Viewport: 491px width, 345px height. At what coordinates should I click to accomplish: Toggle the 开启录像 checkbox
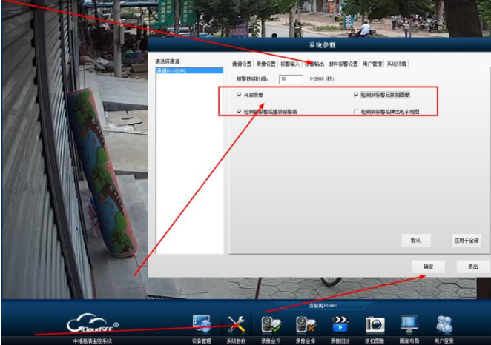[239, 95]
